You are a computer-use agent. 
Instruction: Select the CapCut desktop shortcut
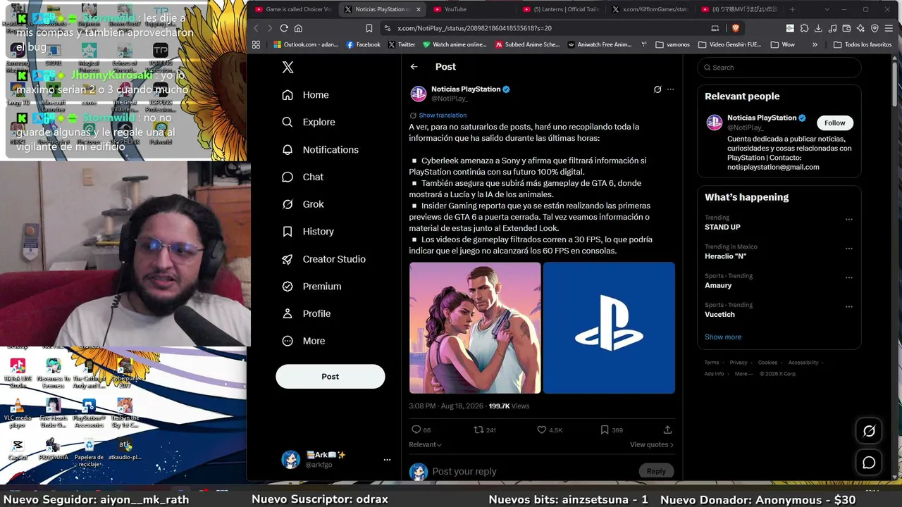(18, 449)
